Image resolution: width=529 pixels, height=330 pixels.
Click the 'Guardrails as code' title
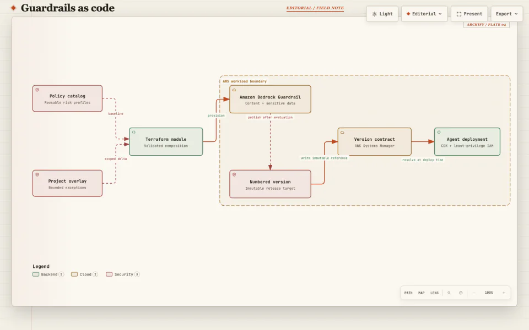[68, 8]
